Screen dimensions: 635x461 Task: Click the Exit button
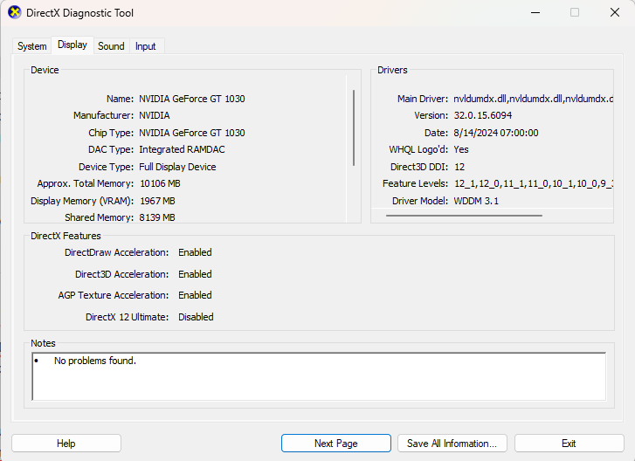[x=569, y=444]
